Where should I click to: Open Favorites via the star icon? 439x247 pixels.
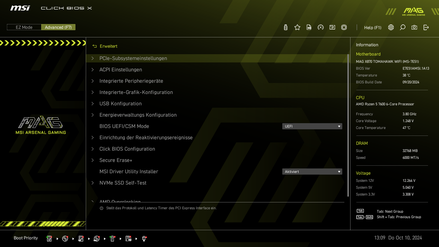(297, 27)
